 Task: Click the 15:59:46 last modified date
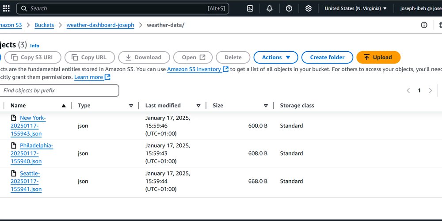pos(168,126)
